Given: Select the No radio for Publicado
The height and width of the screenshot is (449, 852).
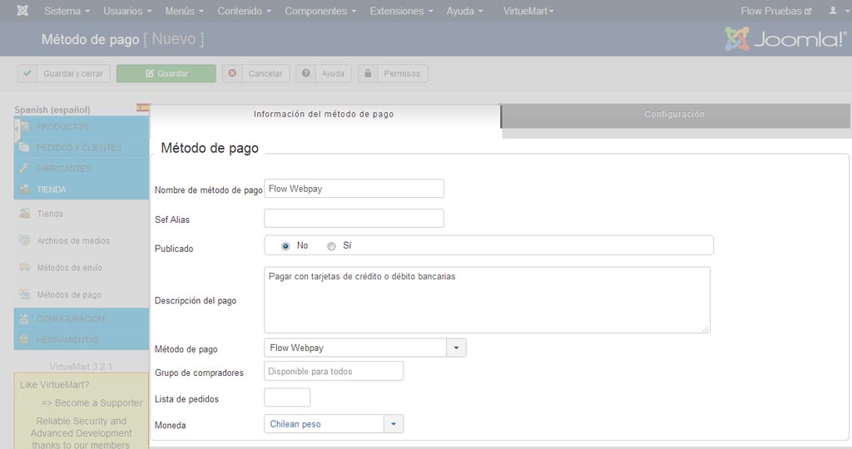Looking at the screenshot, I should pyautogui.click(x=285, y=246).
